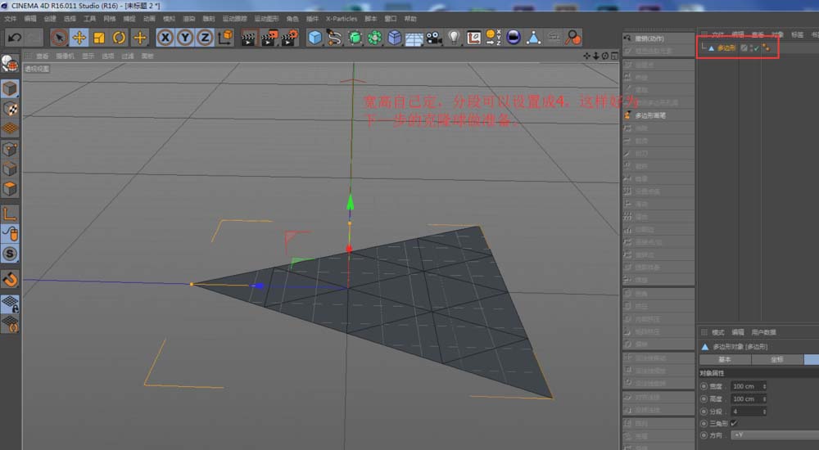Click the 分段 value stepper arrows
Viewport: 819px width, 450px height.
[x=764, y=411]
